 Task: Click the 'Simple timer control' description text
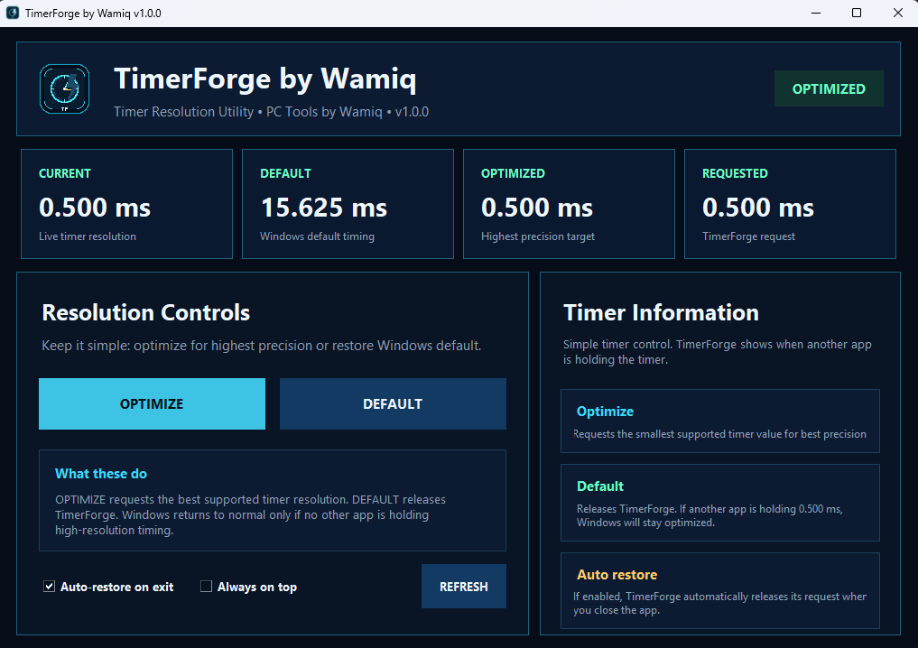(718, 352)
